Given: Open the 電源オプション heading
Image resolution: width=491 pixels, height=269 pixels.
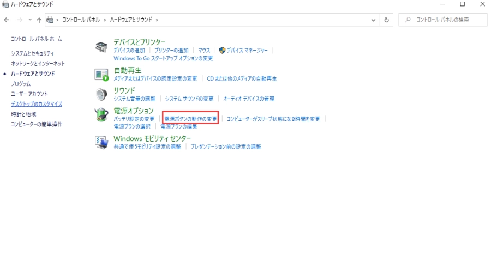Looking at the screenshot, I should (134, 111).
